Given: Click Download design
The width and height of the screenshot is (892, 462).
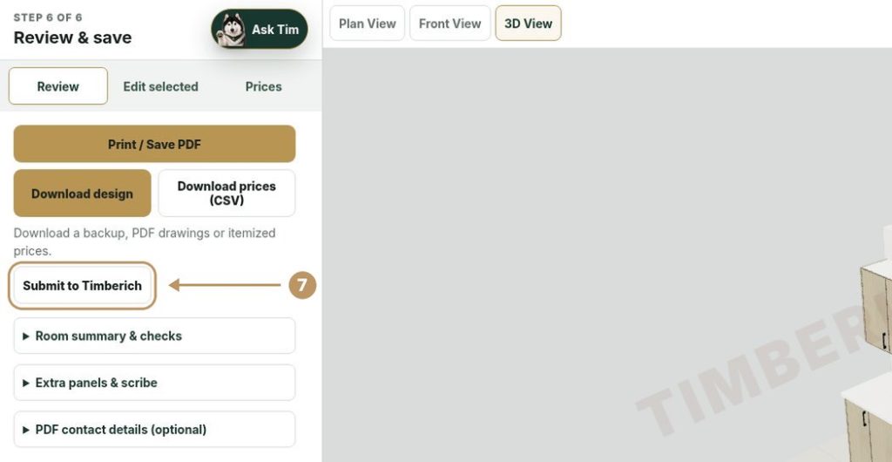Looking at the screenshot, I should coord(83,194).
